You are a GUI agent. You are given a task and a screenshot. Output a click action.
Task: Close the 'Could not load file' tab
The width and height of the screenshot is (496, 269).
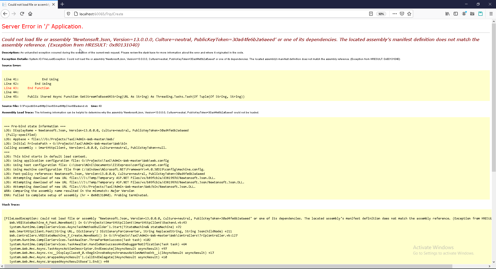tap(53, 4)
